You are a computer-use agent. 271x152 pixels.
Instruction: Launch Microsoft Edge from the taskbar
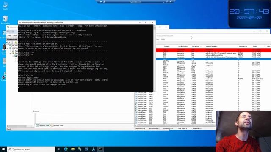tap(66, 149)
